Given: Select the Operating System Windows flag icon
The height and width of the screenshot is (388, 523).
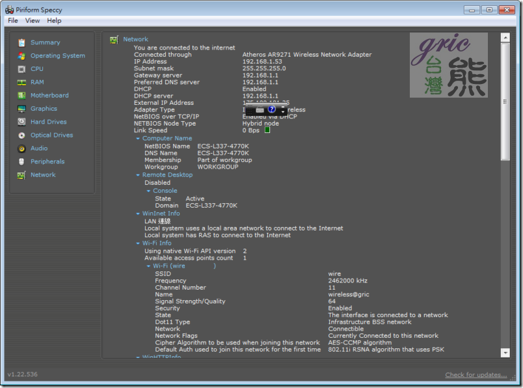Looking at the screenshot, I should point(21,56).
